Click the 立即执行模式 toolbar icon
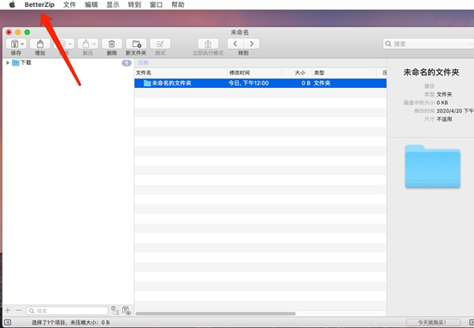This screenshot has height=328, width=474. pyautogui.click(x=208, y=44)
